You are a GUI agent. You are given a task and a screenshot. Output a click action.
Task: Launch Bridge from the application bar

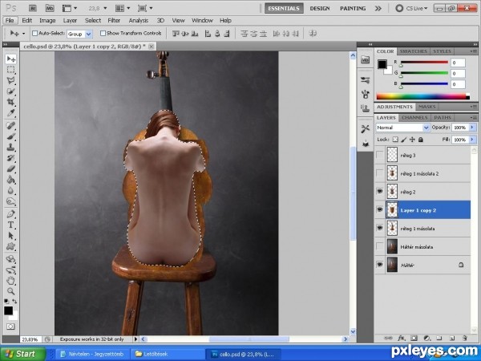(33, 8)
